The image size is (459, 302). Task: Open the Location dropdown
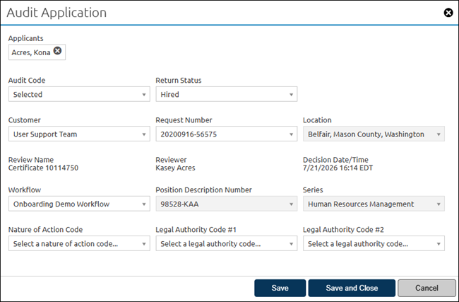[374, 134]
